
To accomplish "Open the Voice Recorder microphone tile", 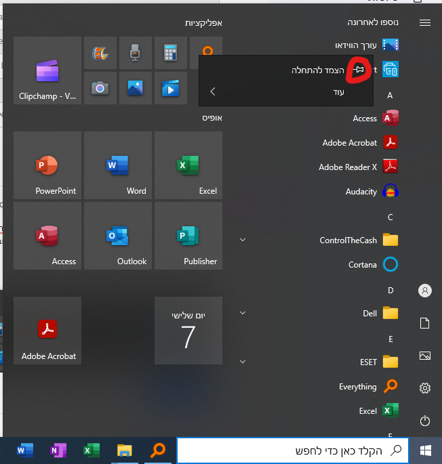I will (x=136, y=53).
